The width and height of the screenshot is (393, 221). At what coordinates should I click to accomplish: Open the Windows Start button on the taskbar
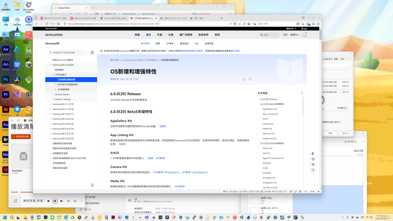pos(5,218)
